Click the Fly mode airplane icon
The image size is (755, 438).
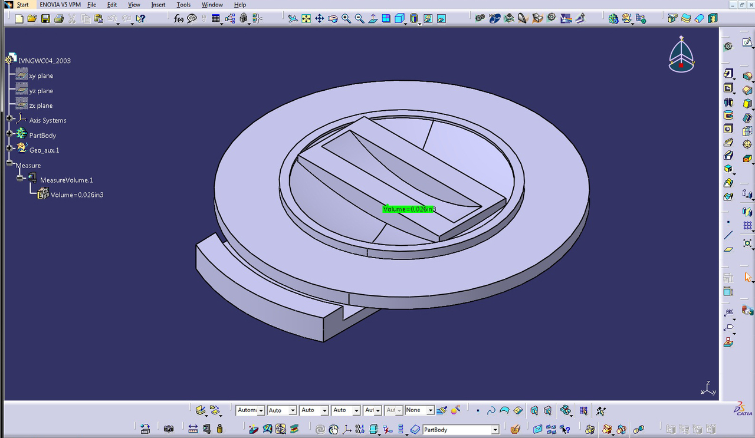(293, 19)
